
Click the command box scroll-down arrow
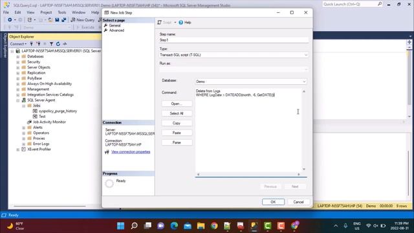[x=304, y=169]
